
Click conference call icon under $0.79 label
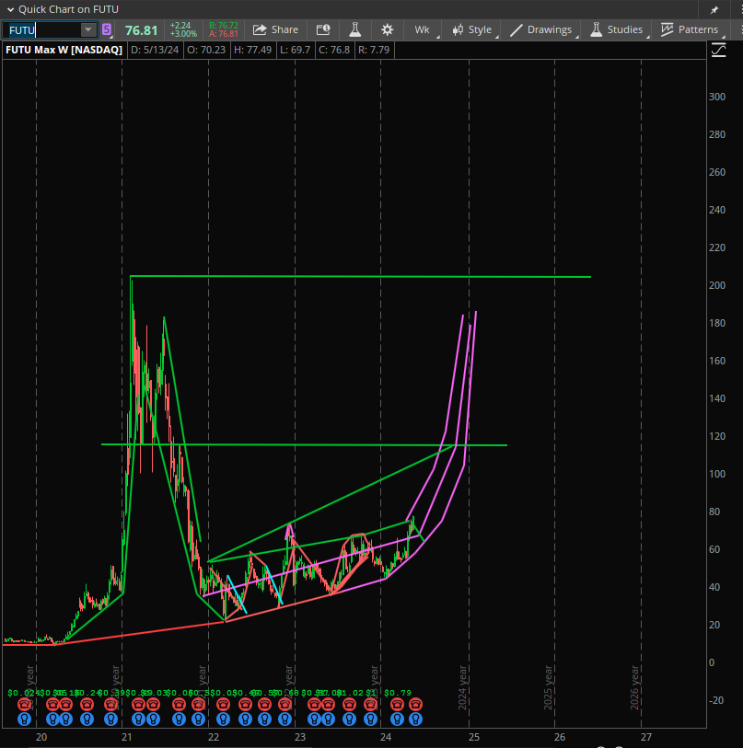tap(398, 704)
